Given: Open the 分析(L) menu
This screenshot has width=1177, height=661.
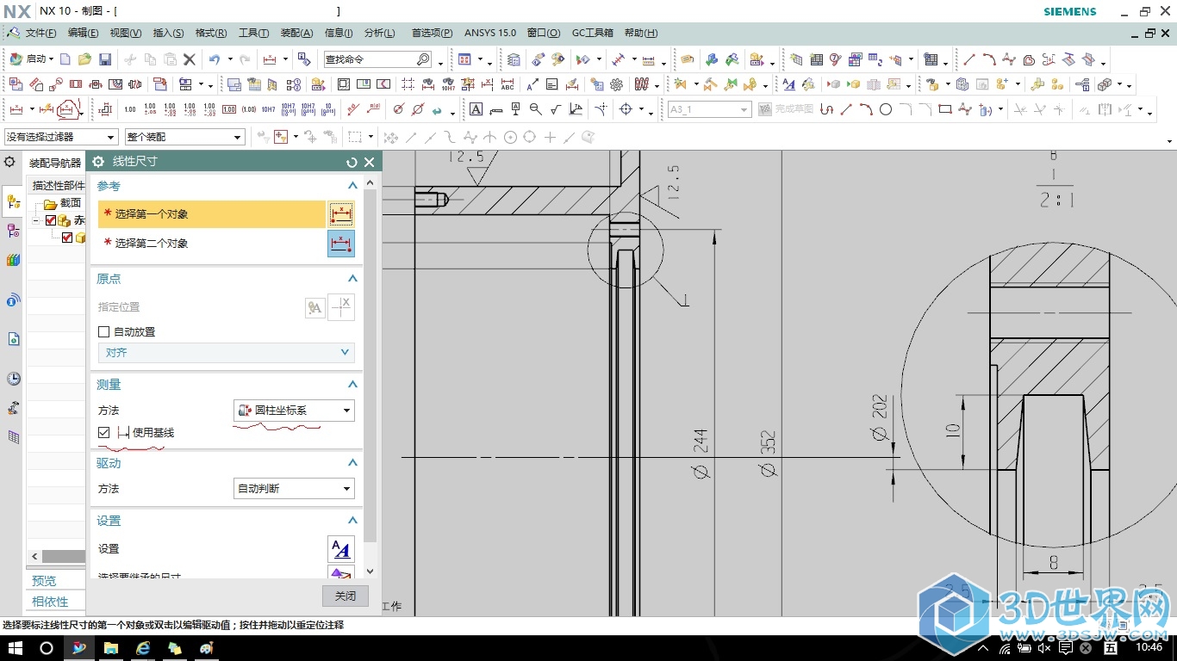Looking at the screenshot, I should coord(380,33).
